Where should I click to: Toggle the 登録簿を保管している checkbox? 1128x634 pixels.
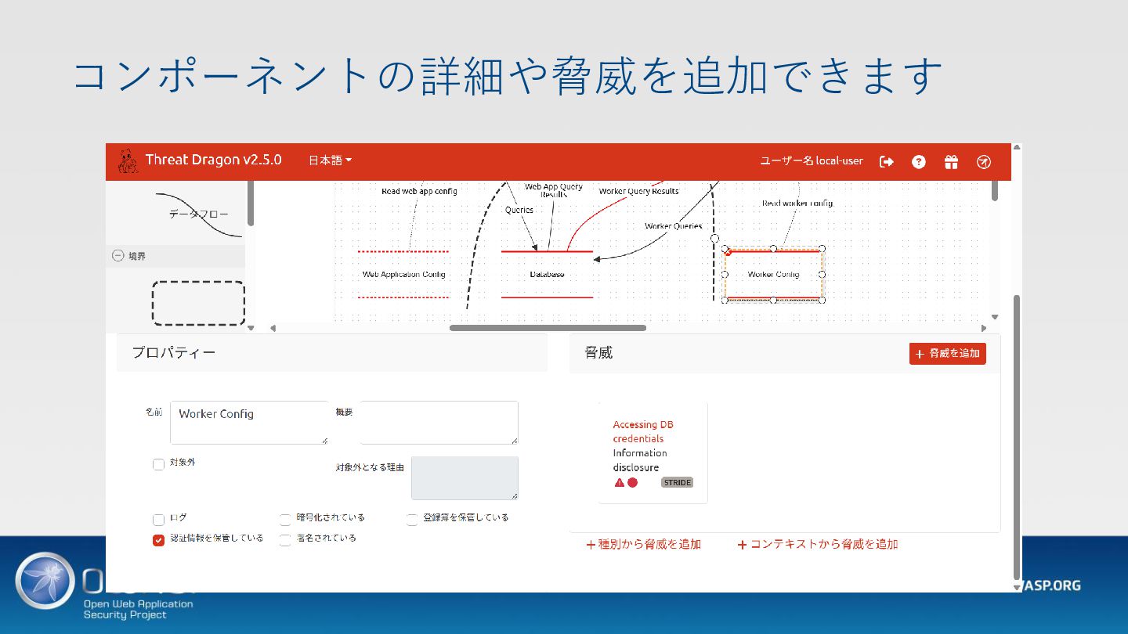pos(412,520)
